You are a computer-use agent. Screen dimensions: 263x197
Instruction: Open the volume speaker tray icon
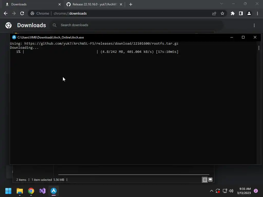pos(231,191)
